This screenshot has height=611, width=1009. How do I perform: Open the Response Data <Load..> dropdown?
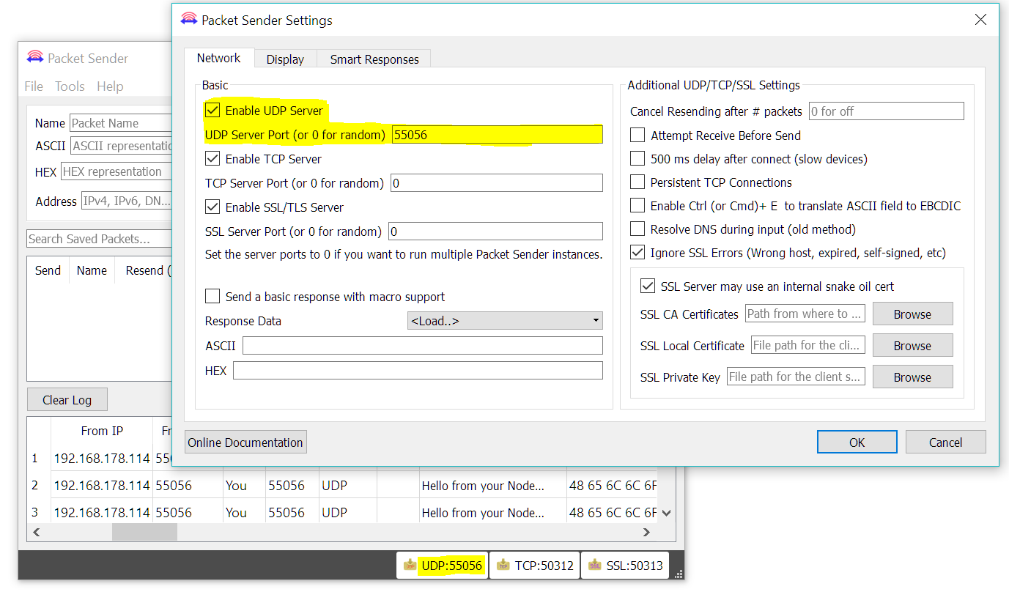point(505,321)
